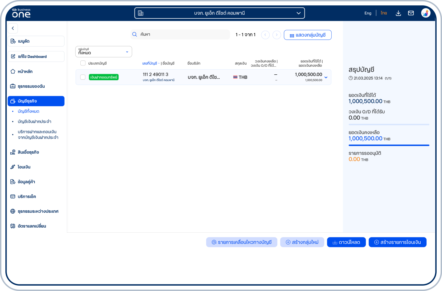Switch language to Eng

click(x=368, y=13)
